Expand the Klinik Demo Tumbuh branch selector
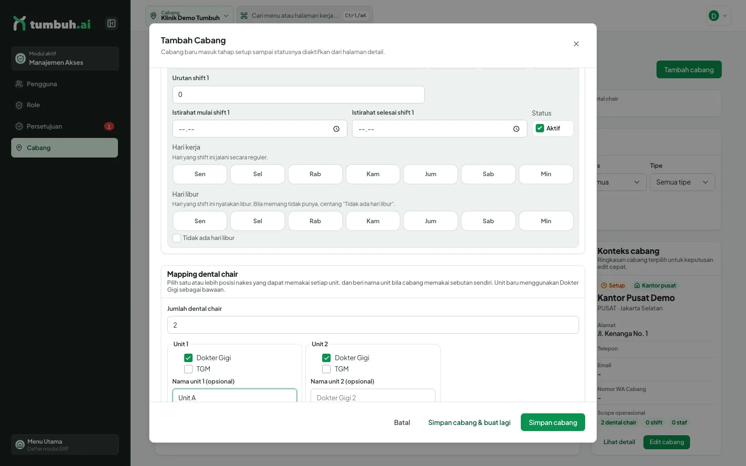 point(189,16)
